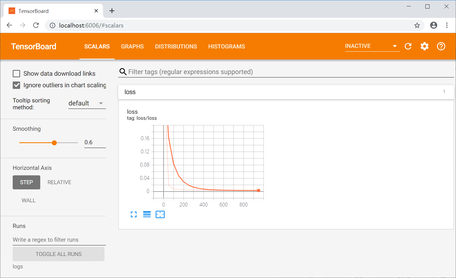Click the TensorBoard tab favicon

point(12,11)
